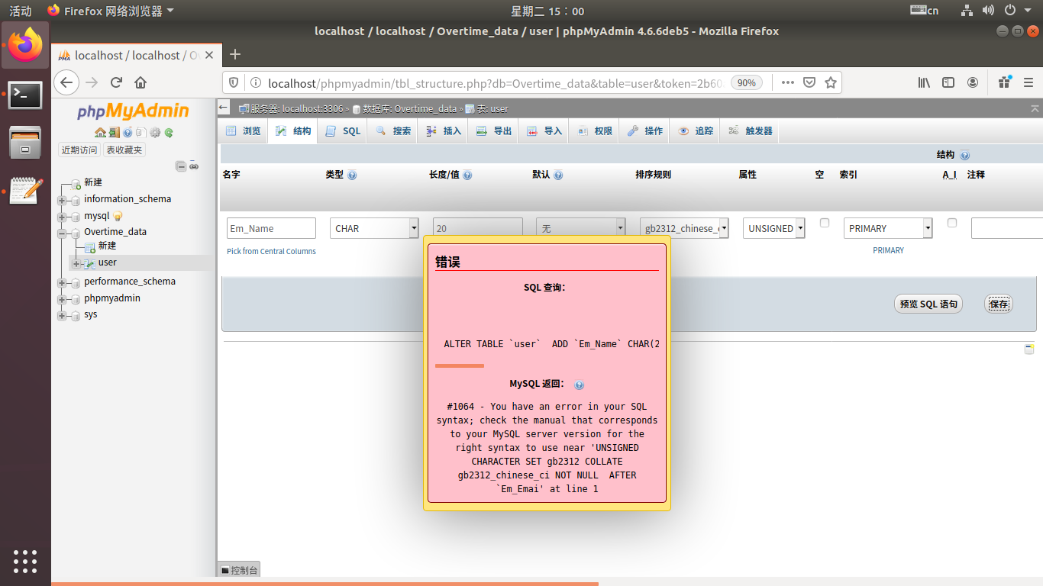This screenshot has height=586, width=1043.
Task: Open phpMyAdmin home icon in sidebar
Action: click(100, 133)
